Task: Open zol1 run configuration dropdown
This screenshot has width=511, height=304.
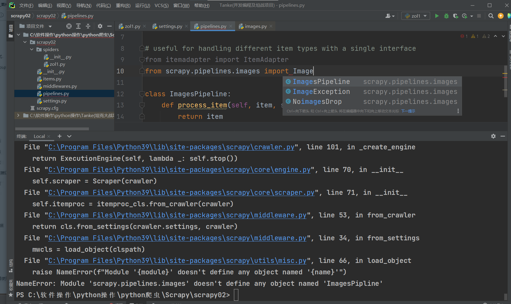Action: click(416, 16)
